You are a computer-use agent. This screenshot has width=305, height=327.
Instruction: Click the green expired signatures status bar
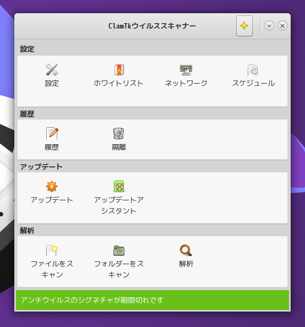153,300
